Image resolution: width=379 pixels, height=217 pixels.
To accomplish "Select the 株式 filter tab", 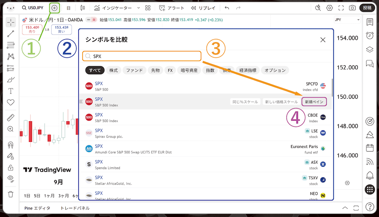I will (x=113, y=70).
